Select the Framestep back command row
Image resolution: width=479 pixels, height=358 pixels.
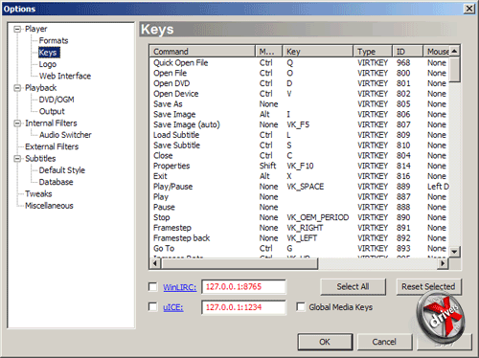[x=300, y=238]
